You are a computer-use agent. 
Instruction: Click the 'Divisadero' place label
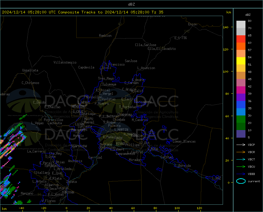click(x=143, y=102)
